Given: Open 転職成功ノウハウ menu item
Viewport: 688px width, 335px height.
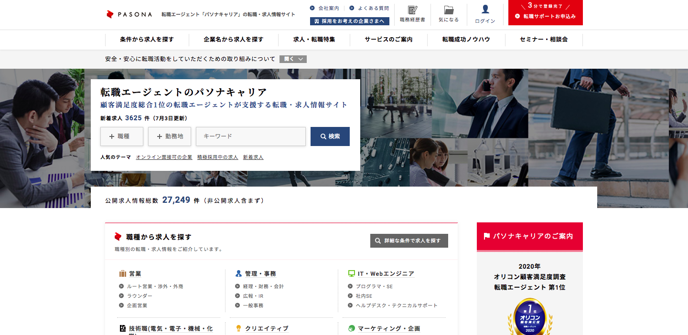Looking at the screenshot, I should (x=466, y=40).
